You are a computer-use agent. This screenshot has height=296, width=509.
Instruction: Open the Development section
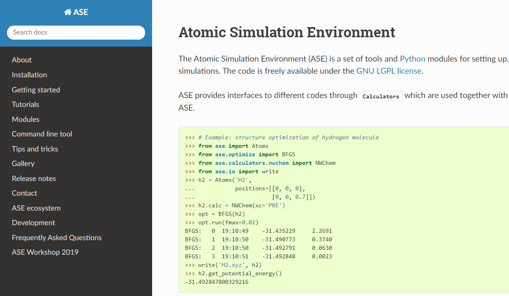(33, 223)
